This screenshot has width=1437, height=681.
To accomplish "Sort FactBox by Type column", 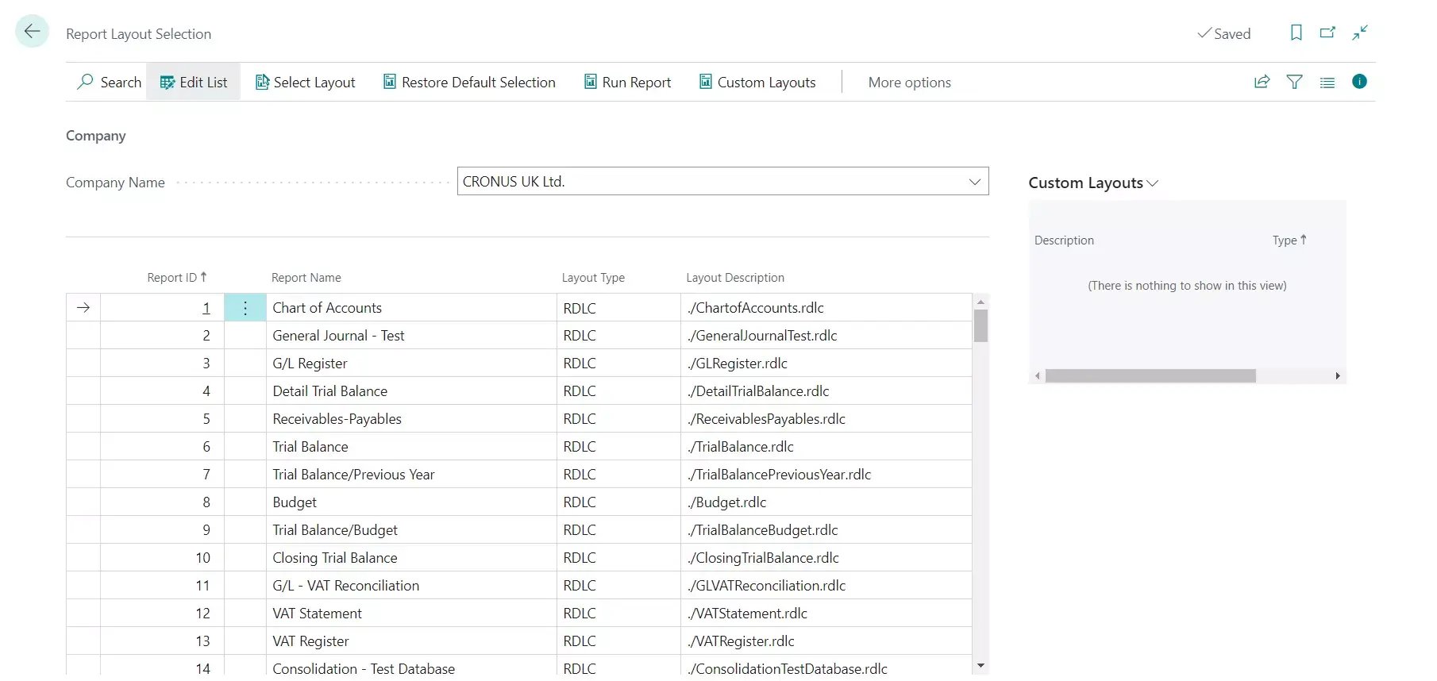I will point(1289,240).
